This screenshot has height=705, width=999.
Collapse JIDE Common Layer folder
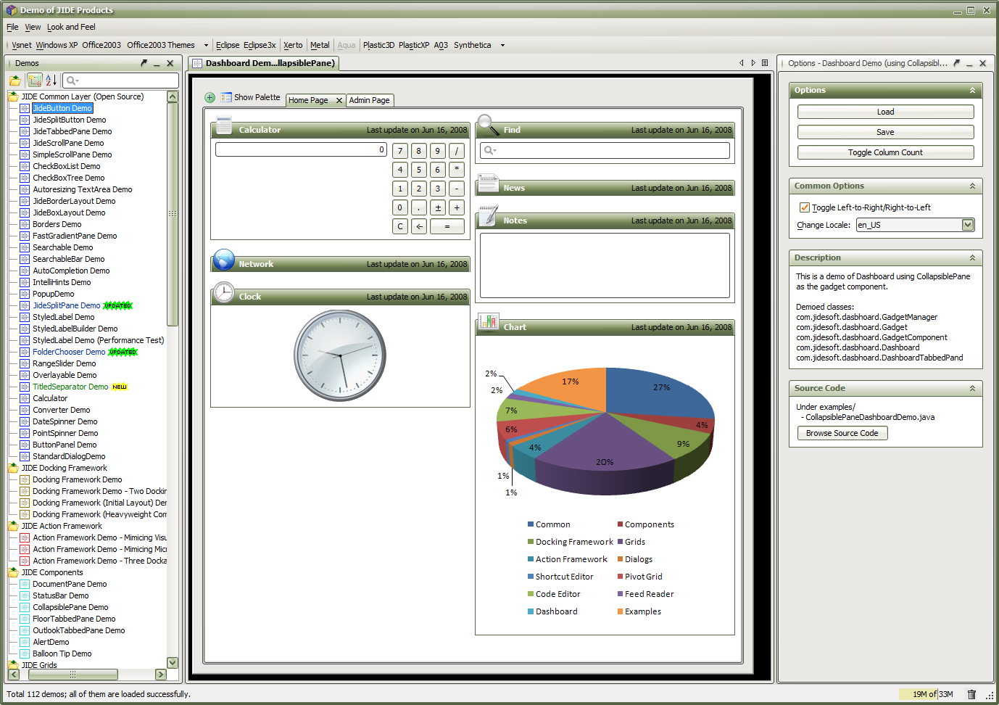(x=13, y=96)
